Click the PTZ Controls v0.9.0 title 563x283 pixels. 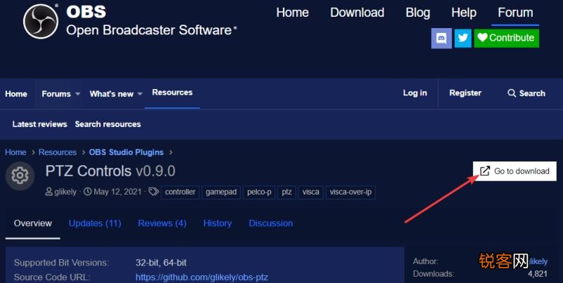click(x=110, y=171)
